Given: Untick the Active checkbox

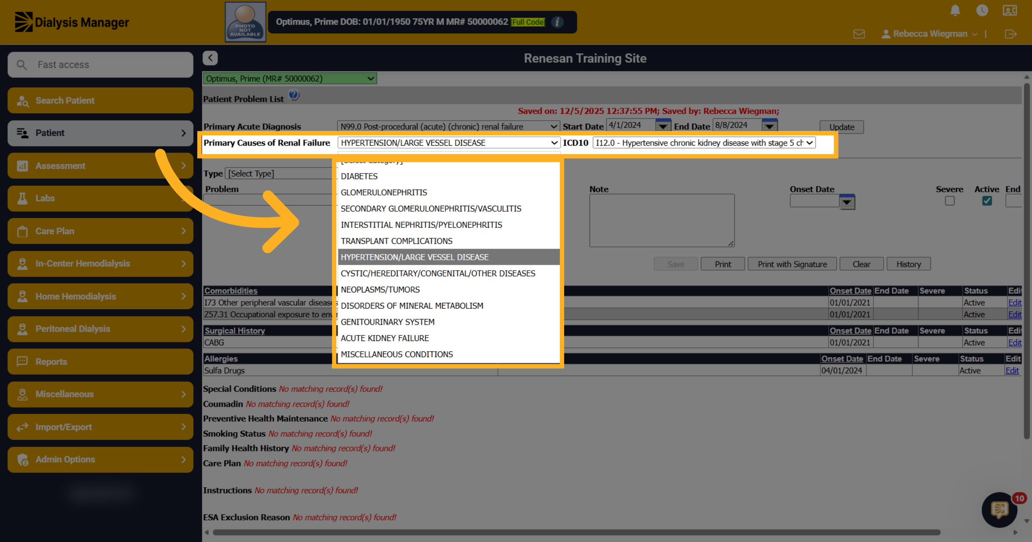Looking at the screenshot, I should click(987, 201).
